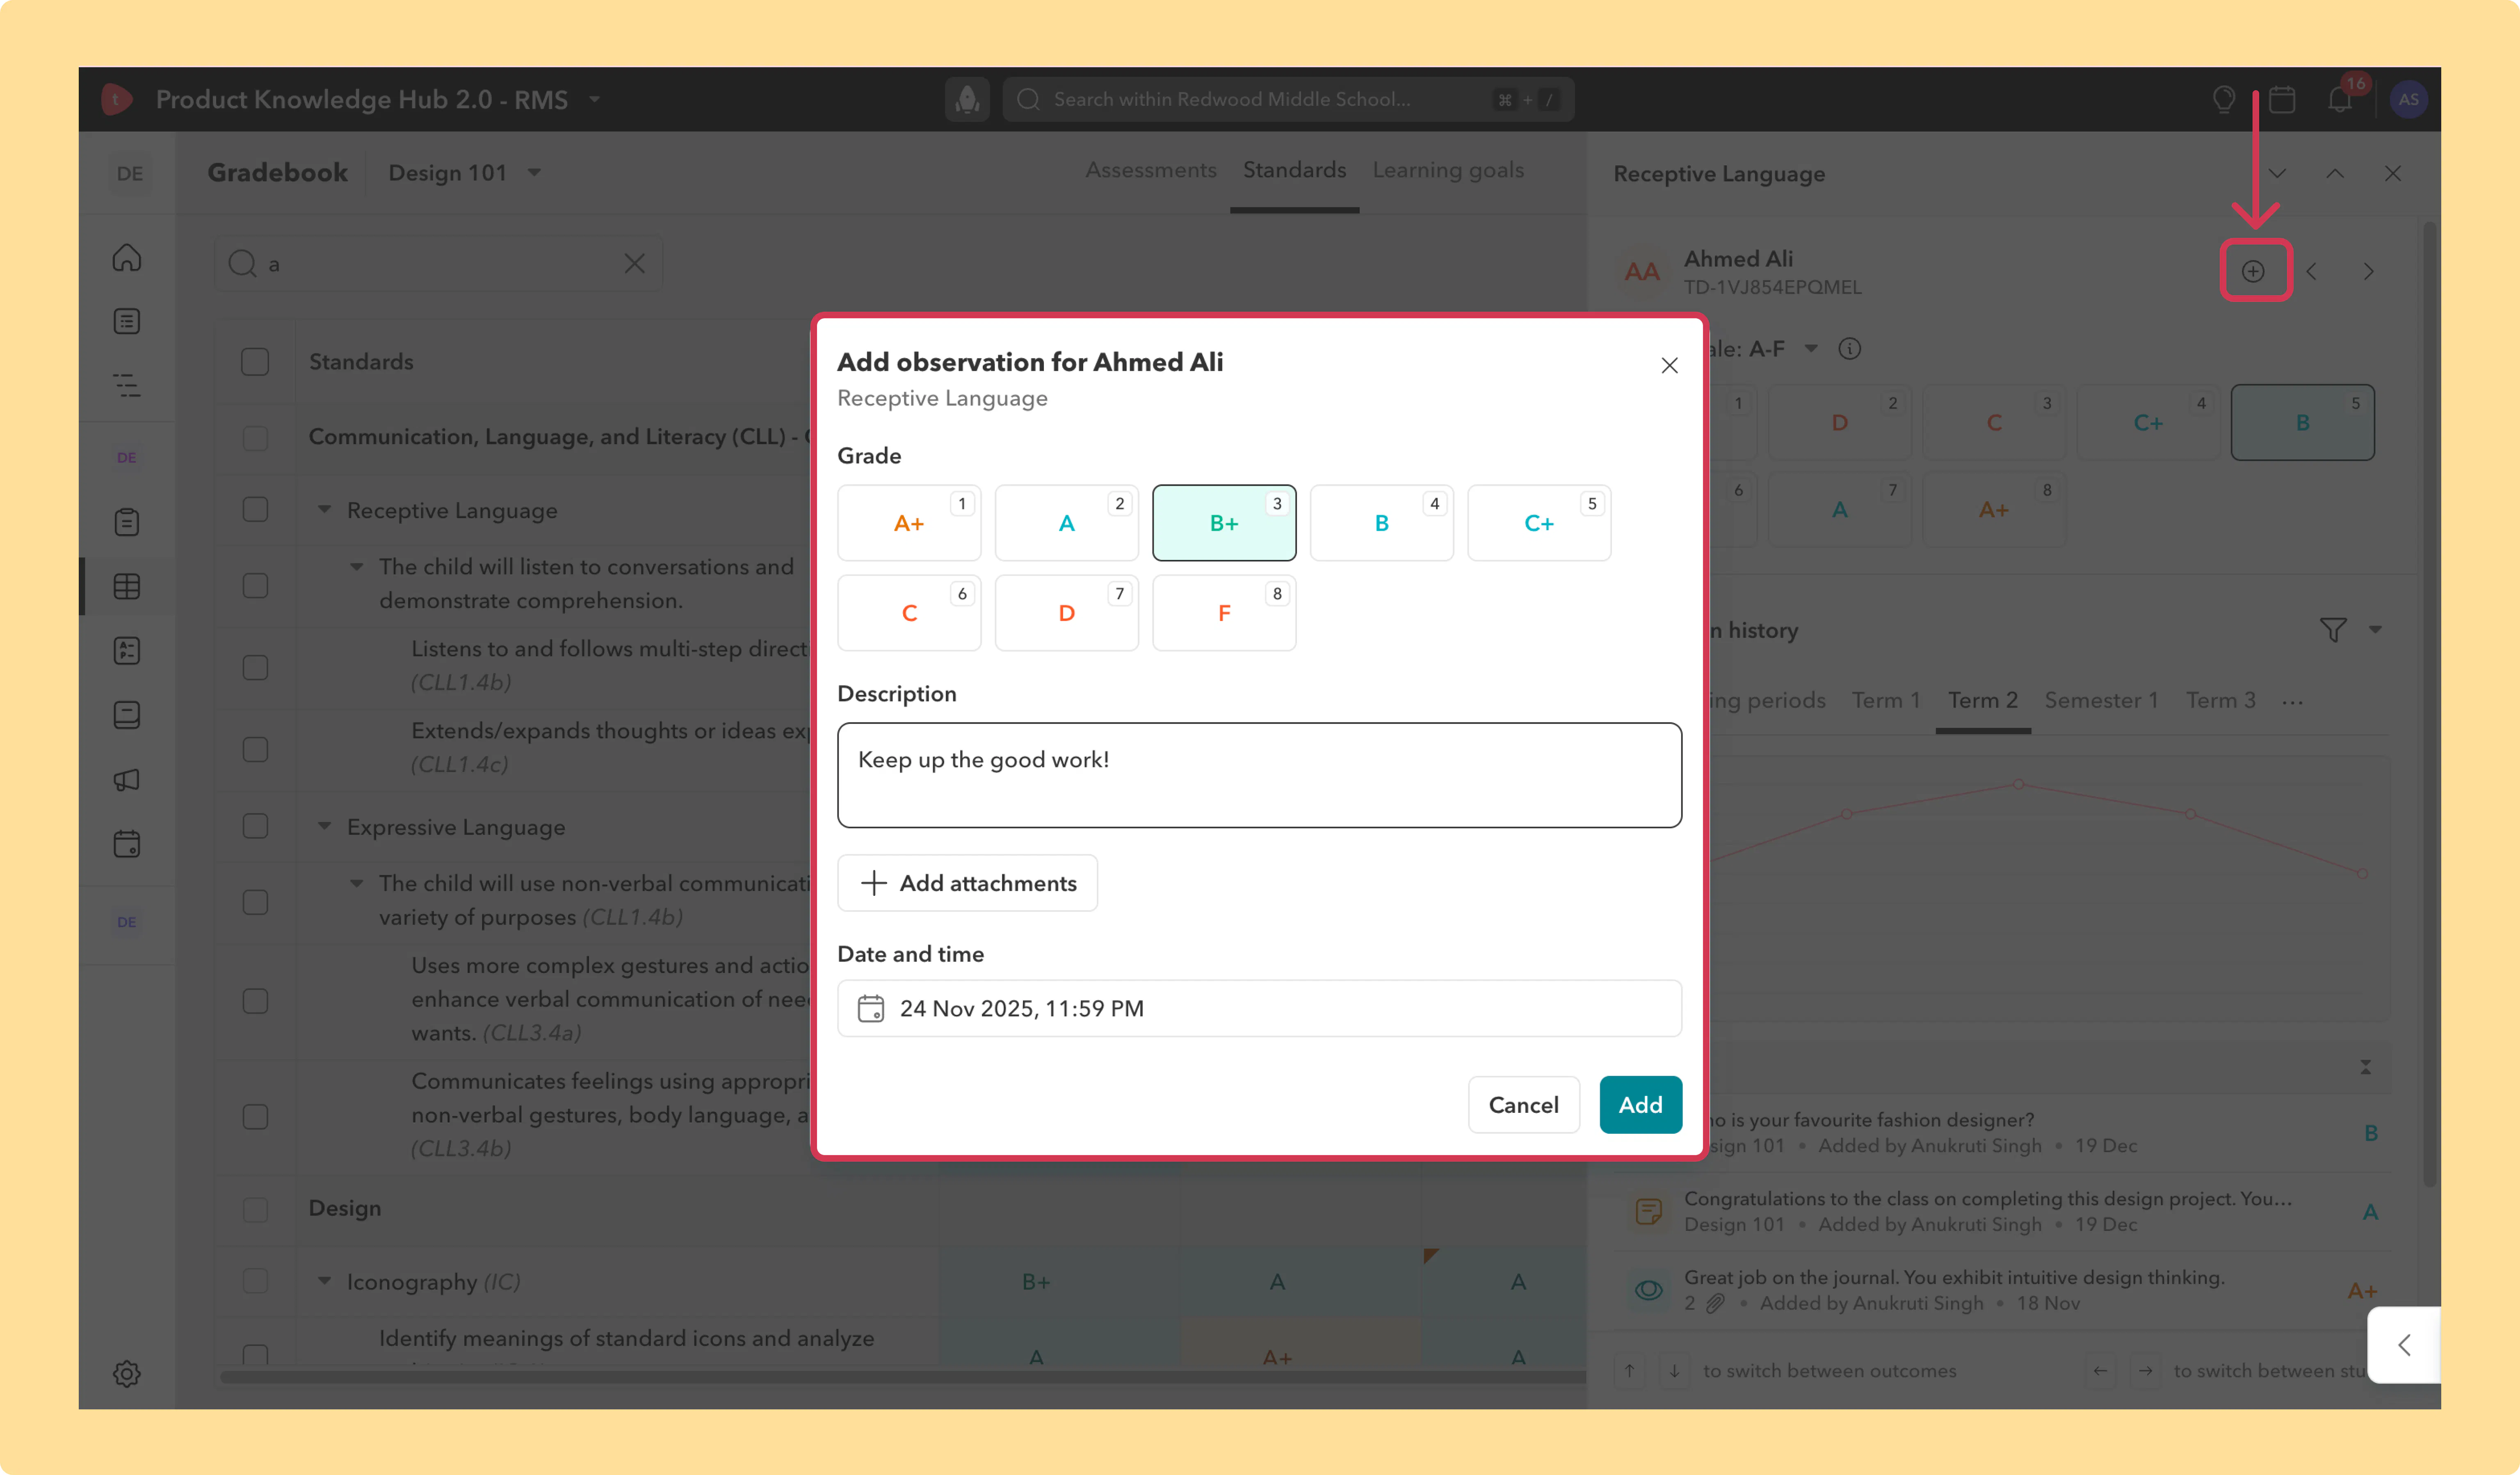Select grade C+ in the Add observation dialog
Viewport: 2520px width, 1475px height.
coord(1539,523)
